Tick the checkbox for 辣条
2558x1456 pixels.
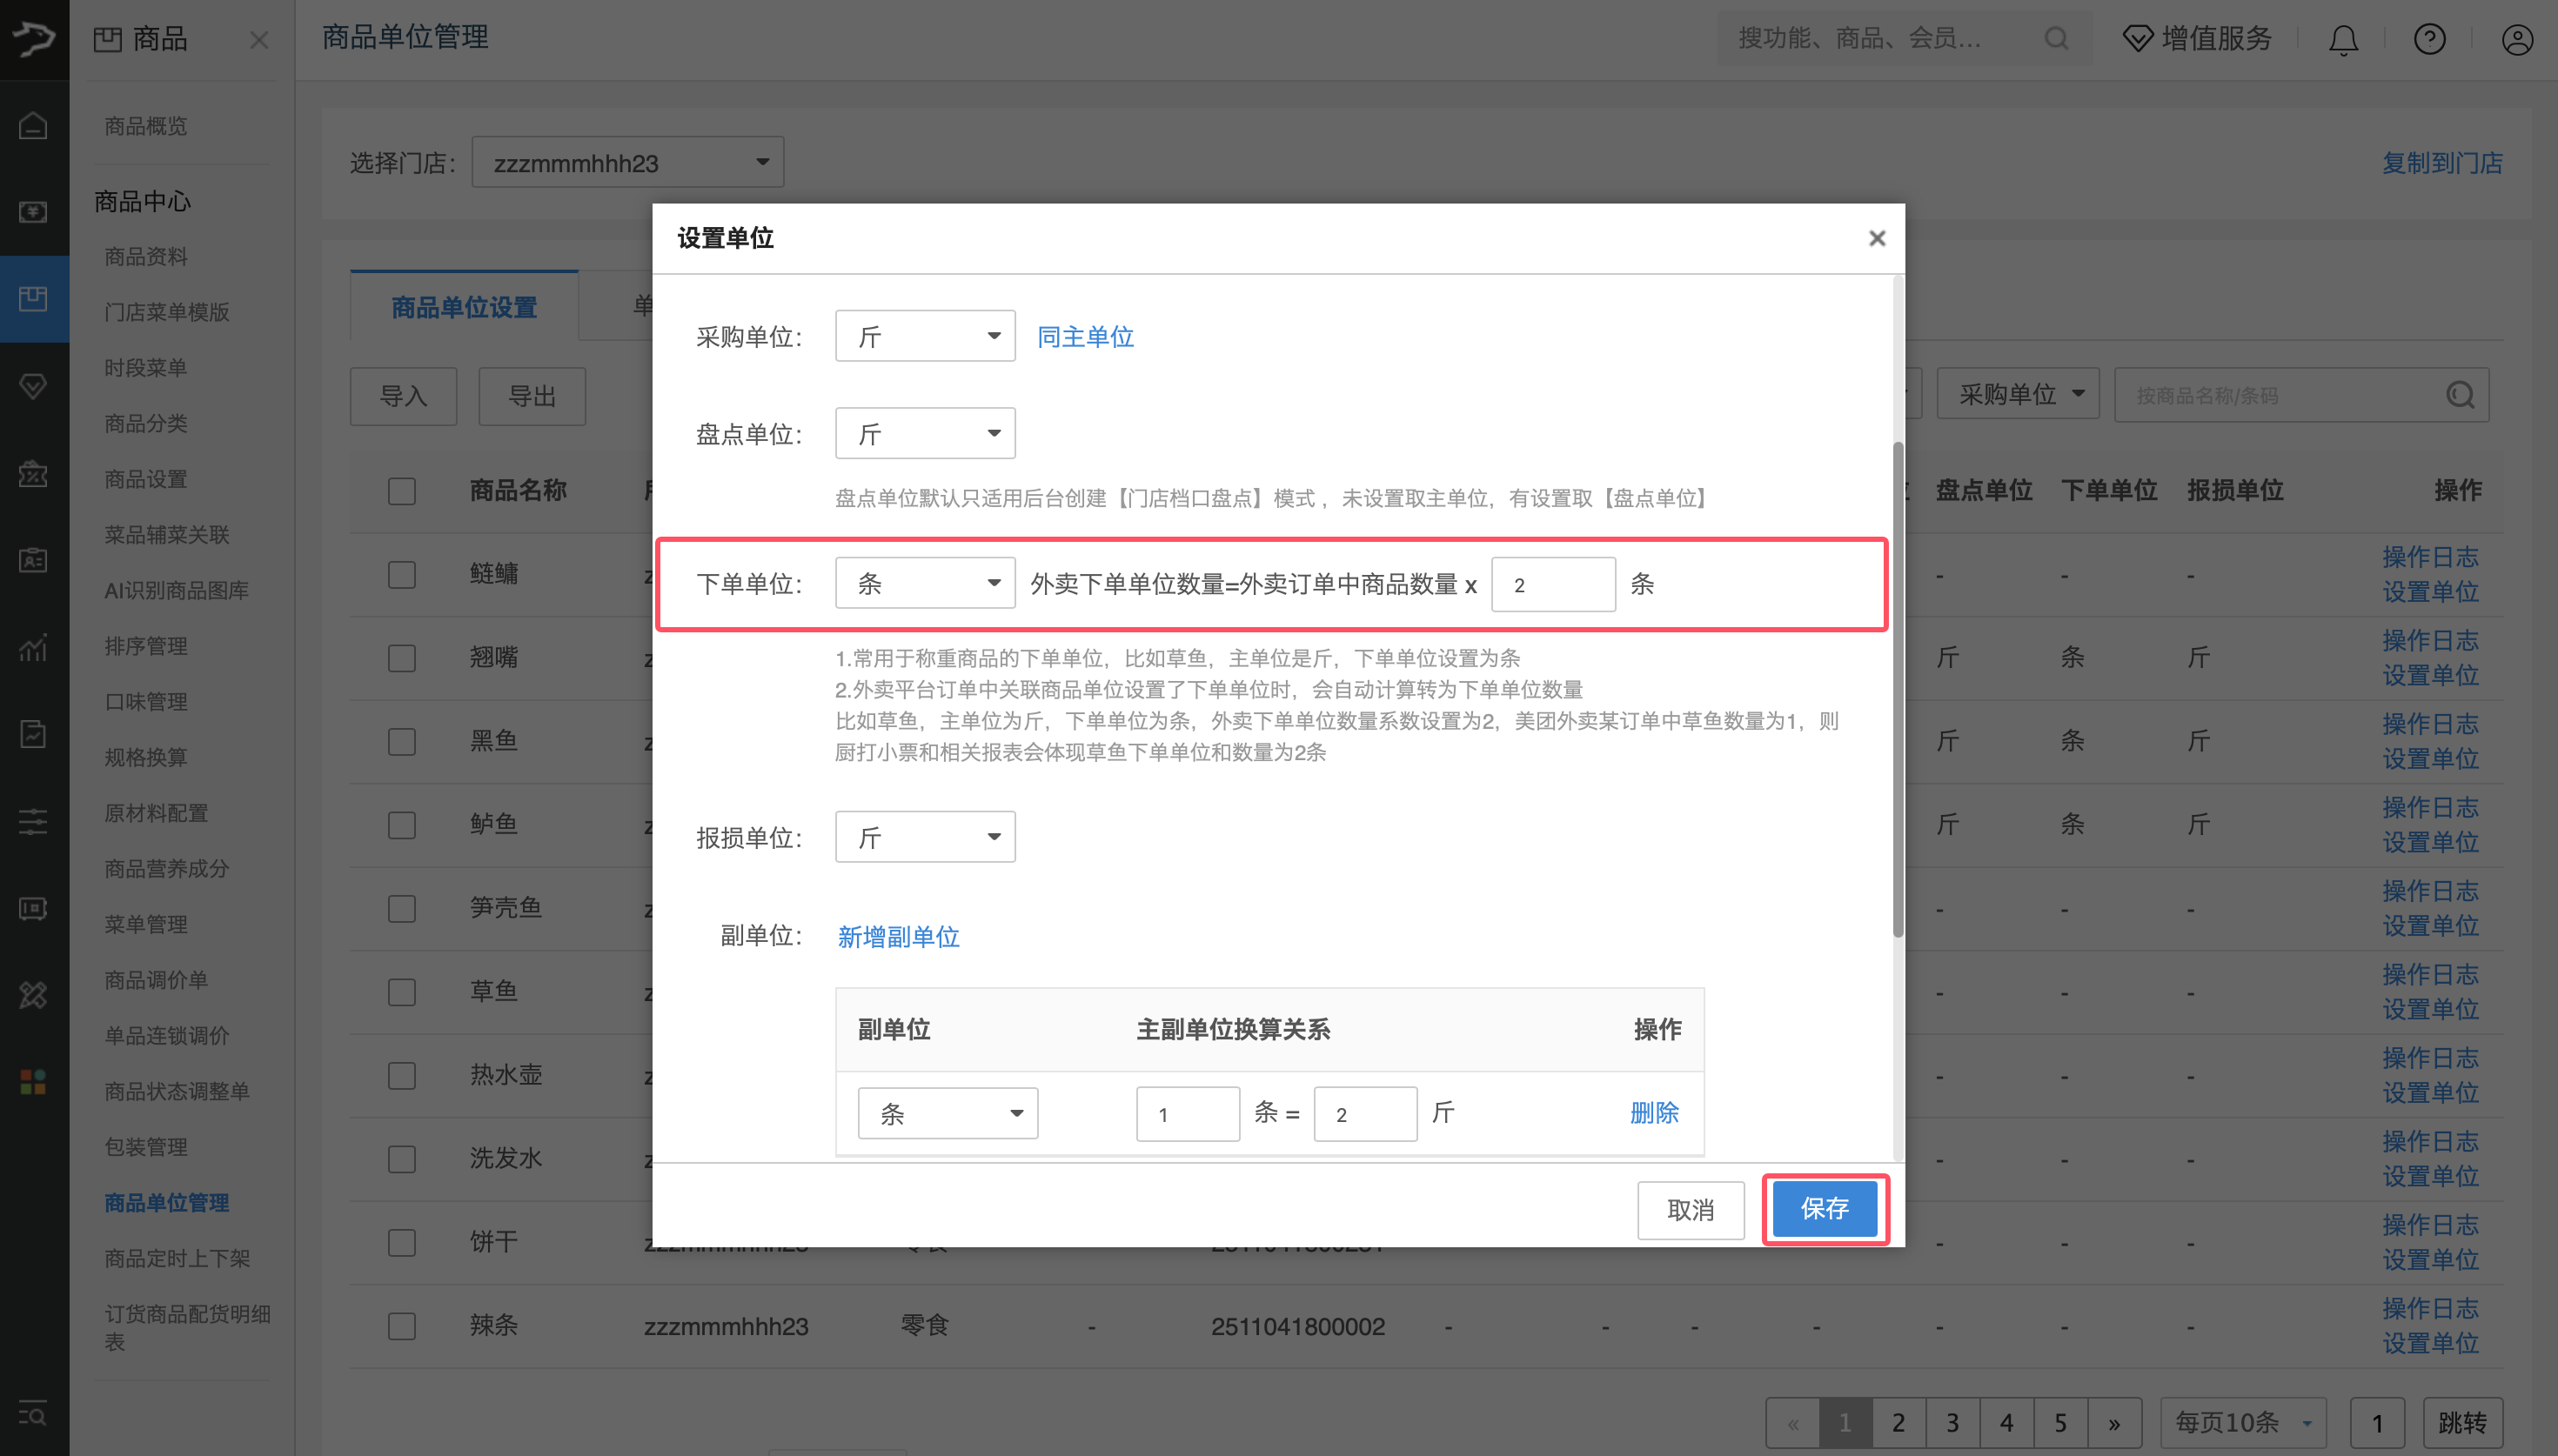pos(402,1326)
